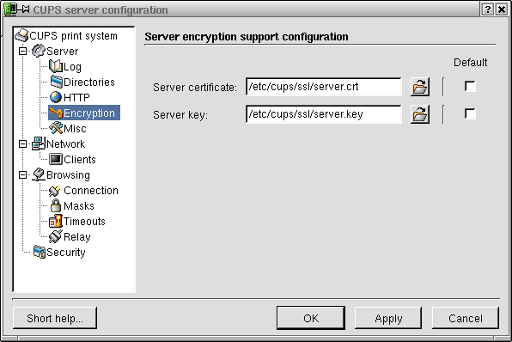Collapse the Network tree branch
512x342 pixels.
(x=22, y=144)
